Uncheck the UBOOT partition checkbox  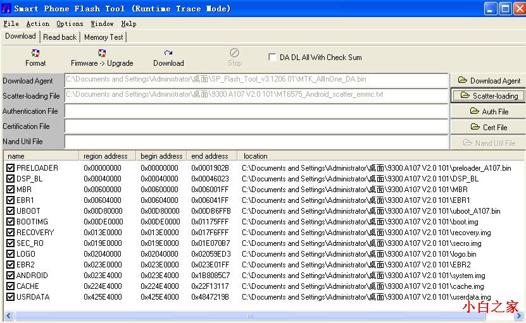[x=10, y=210]
